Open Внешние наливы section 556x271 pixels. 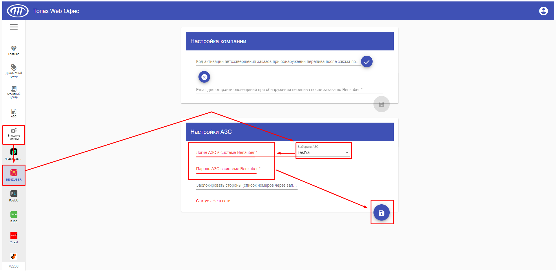[14, 134]
